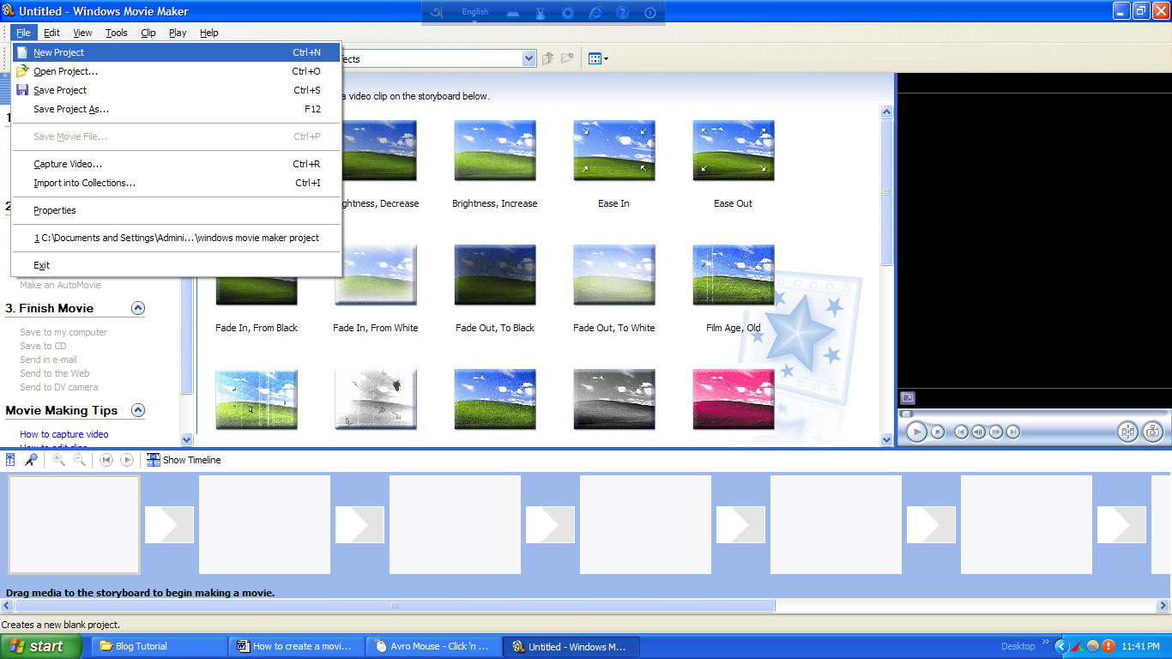
Task: Step to the previous frame in the monitor
Action: point(979,432)
